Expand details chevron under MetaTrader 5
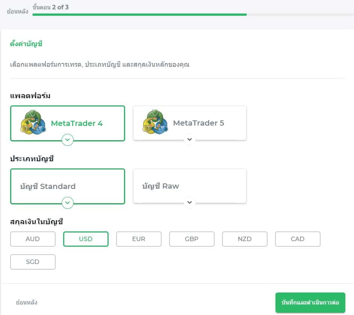Viewport: 354px width, 315px height. pyautogui.click(x=190, y=139)
